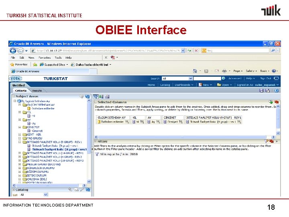Viewport: 289px width, 217px height.
Task: Click the Selected Columns horizontal scrollbar
Action: pyautogui.click(x=182, y=137)
